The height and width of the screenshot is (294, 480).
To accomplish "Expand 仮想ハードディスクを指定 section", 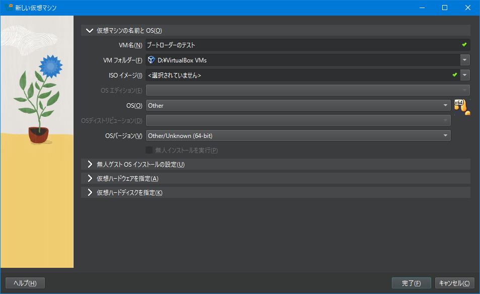I will point(90,192).
